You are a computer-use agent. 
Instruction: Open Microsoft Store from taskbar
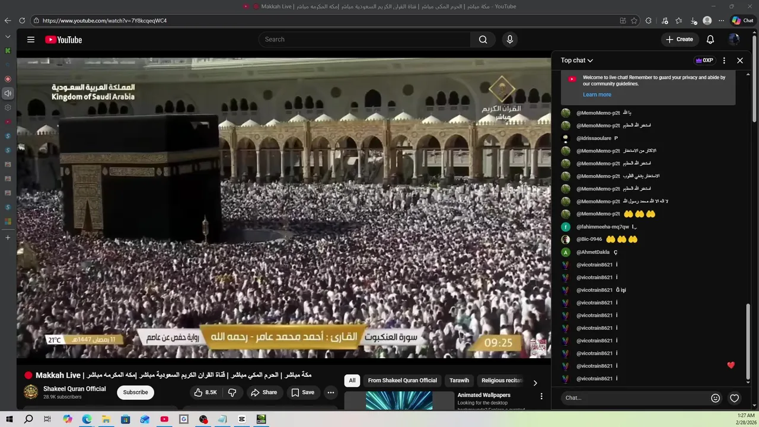[125, 419]
